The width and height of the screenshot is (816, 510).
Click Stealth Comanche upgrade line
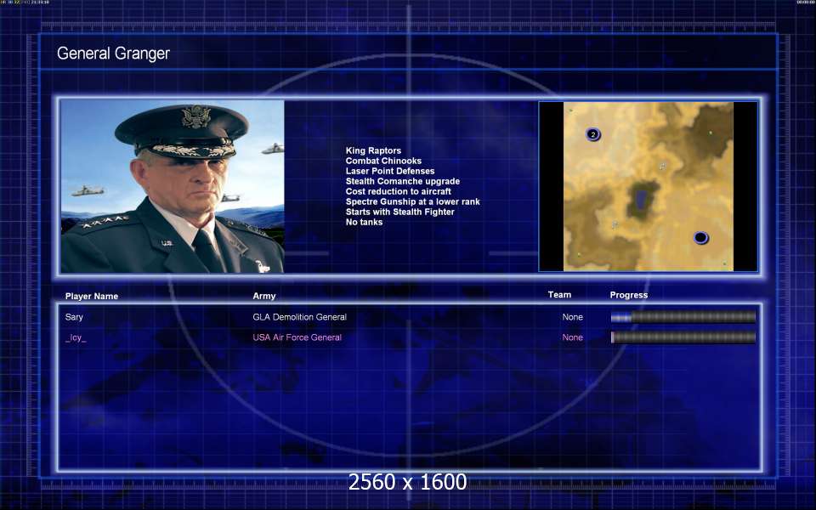click(402, 182)
